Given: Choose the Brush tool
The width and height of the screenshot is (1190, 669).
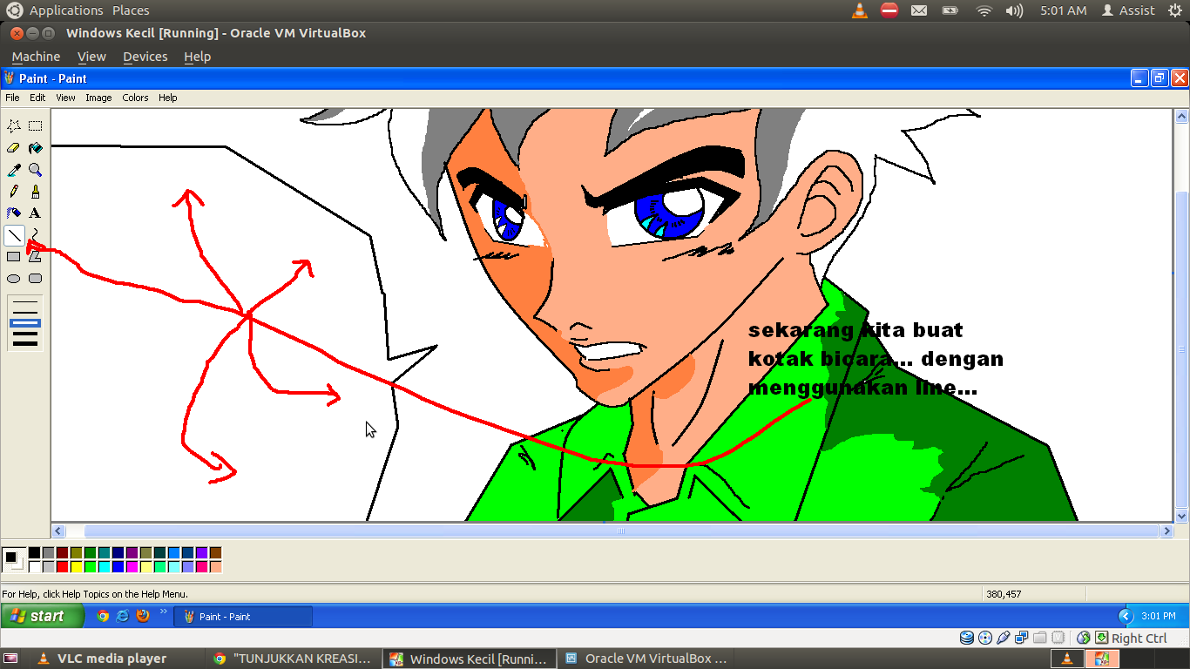Looking at the screenshot, I should [35, 192].
